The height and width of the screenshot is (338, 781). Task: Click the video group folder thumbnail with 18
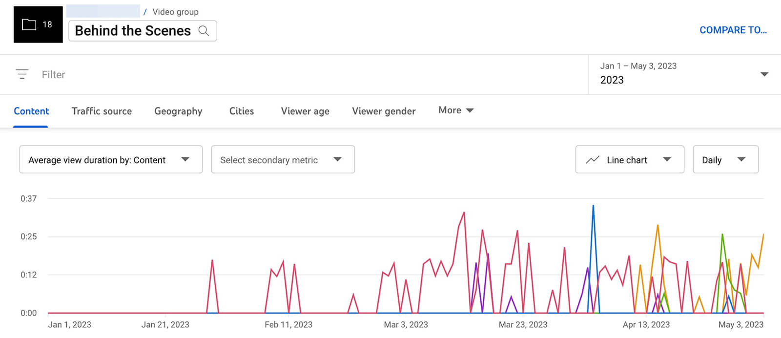tap(38, 24)
